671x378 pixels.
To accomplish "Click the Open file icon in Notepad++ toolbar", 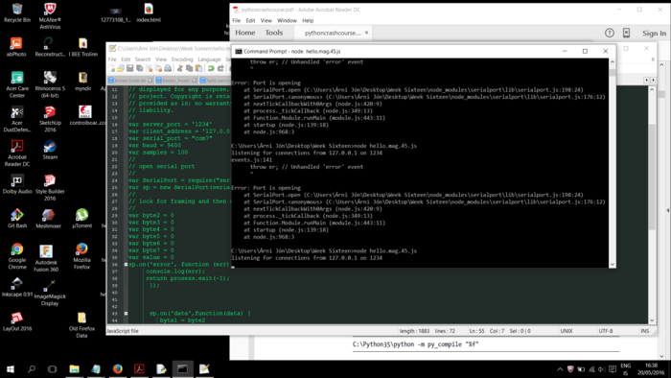I will pyautogui.click(x=121, y=68).
